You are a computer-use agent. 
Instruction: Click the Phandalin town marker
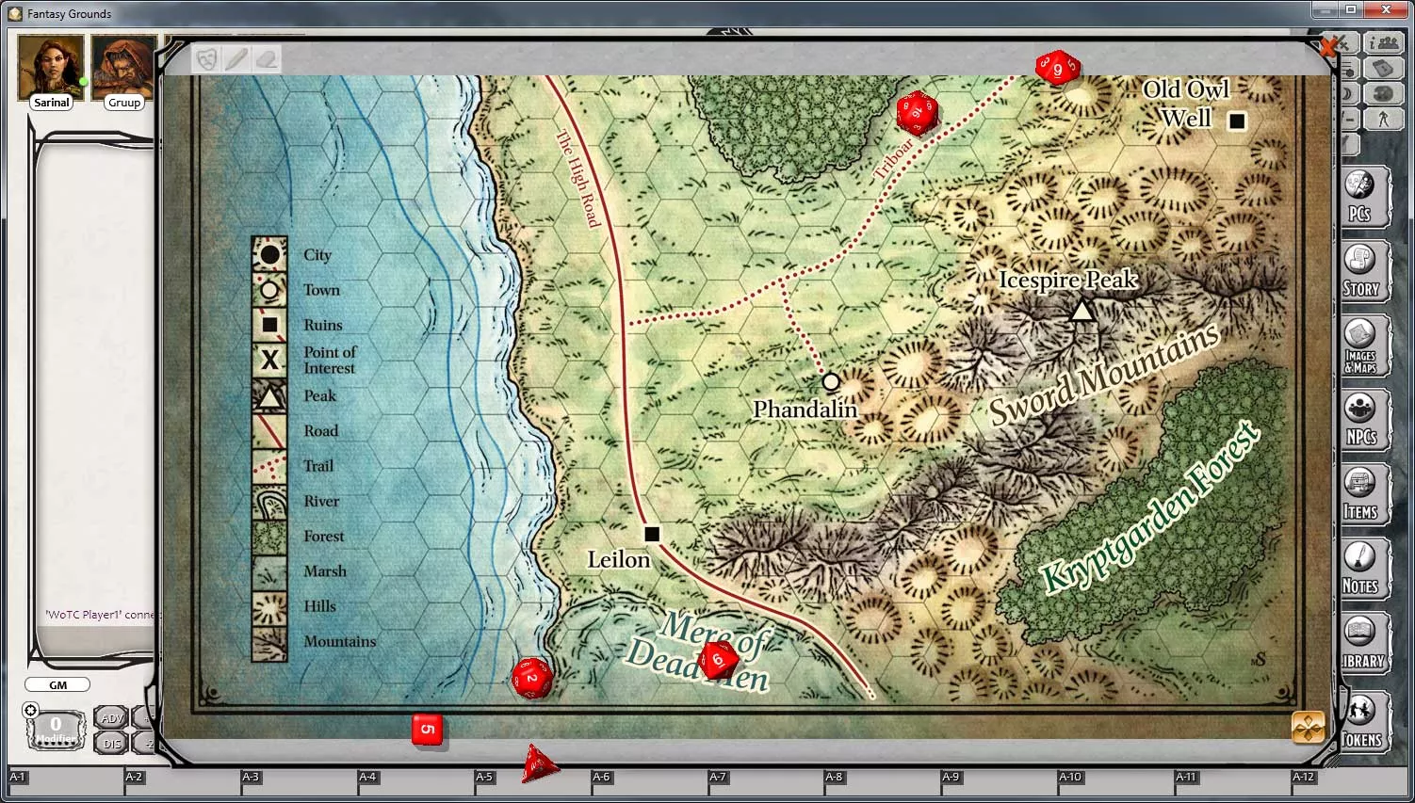tap(830, 382)
